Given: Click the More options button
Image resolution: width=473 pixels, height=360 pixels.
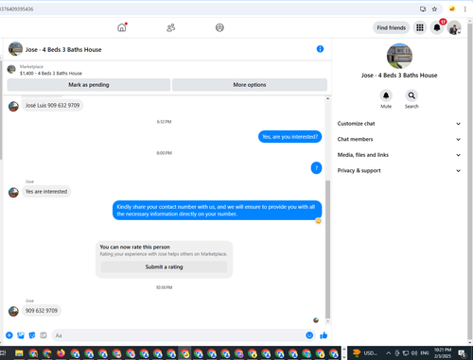Looking at the screenshot, I should click(x=250, y=85).
